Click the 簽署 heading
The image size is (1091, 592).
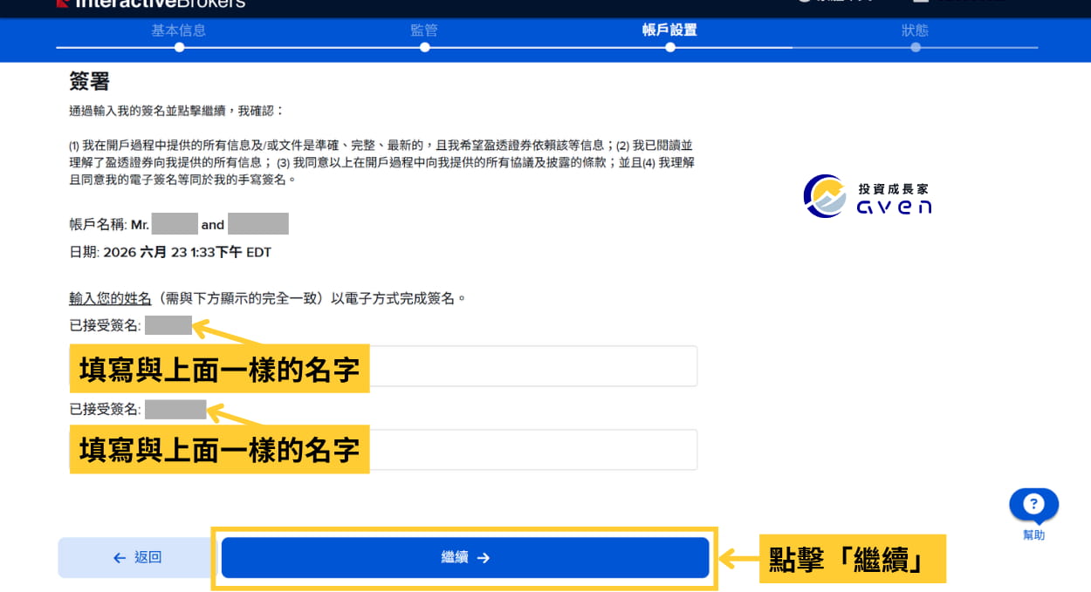pos(89,82)
